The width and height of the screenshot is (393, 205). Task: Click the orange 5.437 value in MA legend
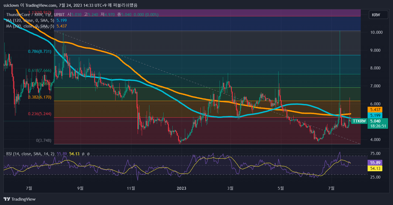coord(61,26)
